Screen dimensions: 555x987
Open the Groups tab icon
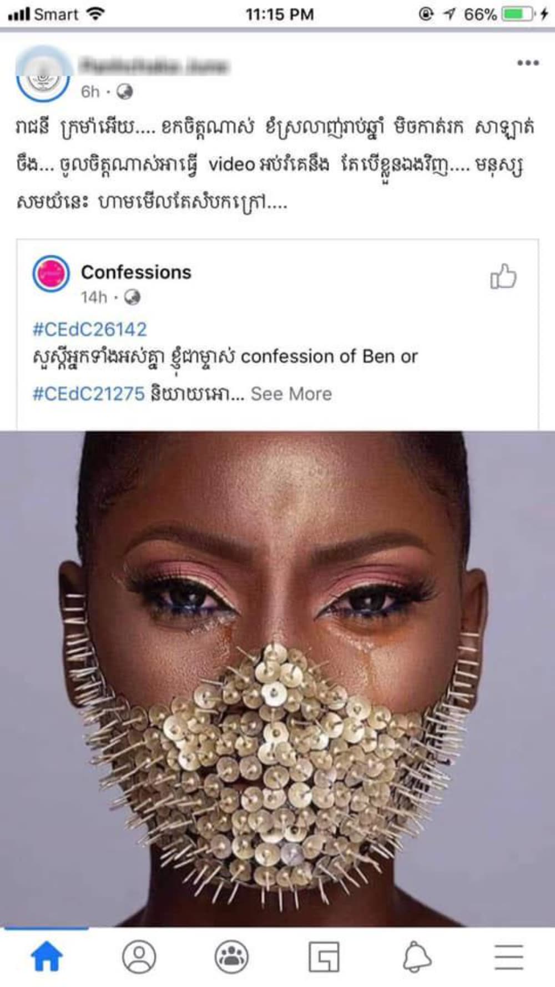[x=231, y=957]
